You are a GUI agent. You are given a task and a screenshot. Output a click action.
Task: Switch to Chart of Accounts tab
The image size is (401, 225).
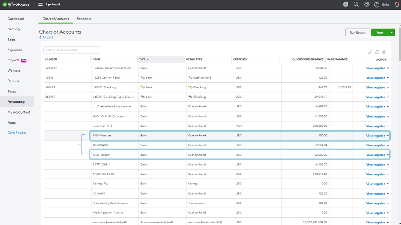click(x=56, y=18)
